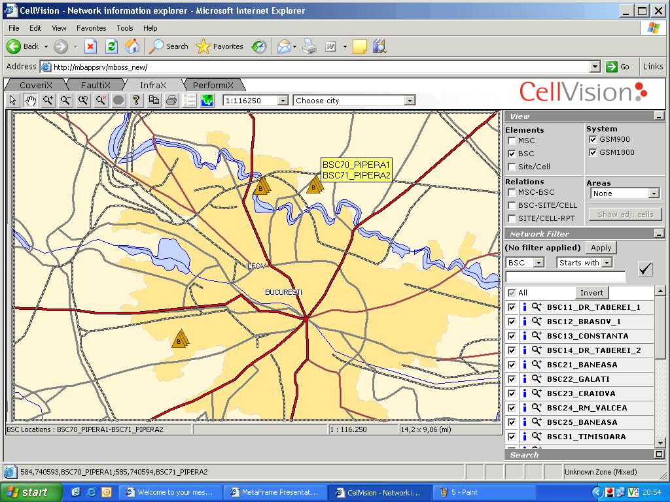The width and height of the screenshot is (670, 502).
Task: Zoom to BSC31_TIMISOARA via magnifier icon
Action: (537, 436)
